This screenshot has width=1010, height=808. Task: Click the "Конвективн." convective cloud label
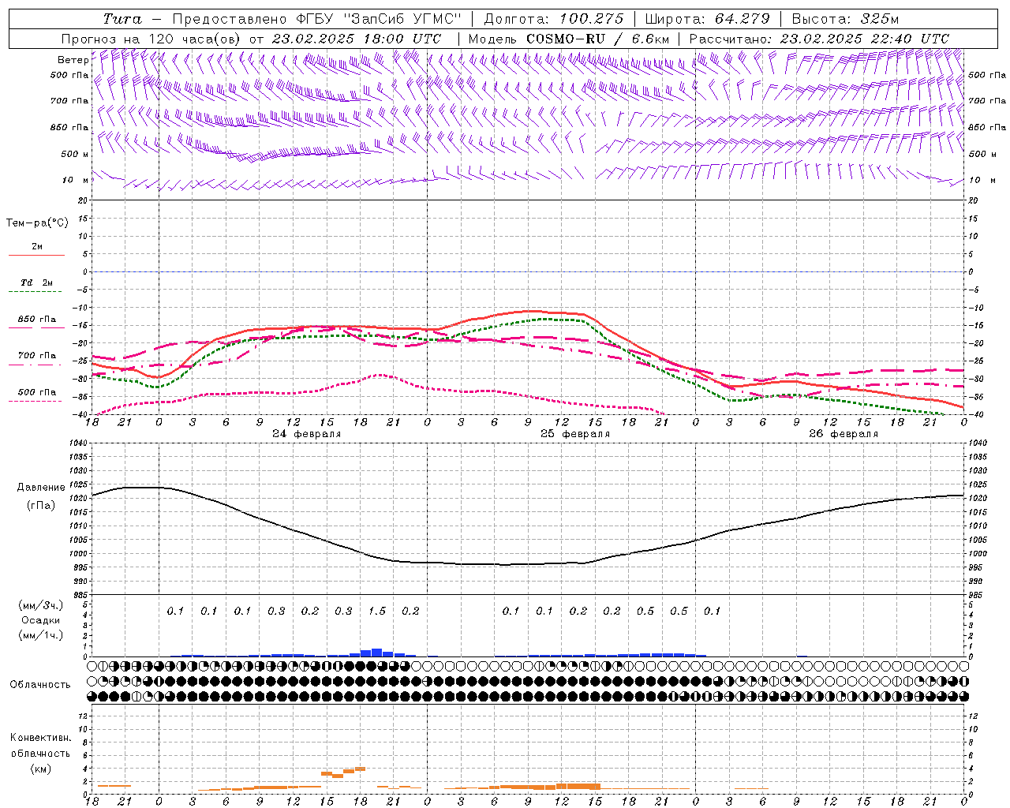coord(41,738)
